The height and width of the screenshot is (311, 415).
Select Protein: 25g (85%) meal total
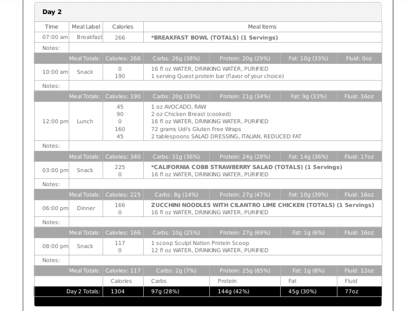click(245, 271)
